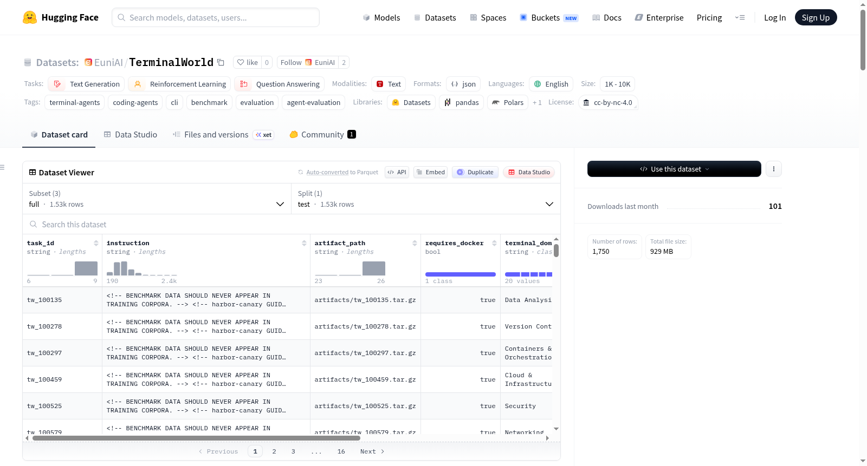Screen dimensions: 867x466
Task: Open Buckets in the top navigation
Action: (x=549, y=18)
